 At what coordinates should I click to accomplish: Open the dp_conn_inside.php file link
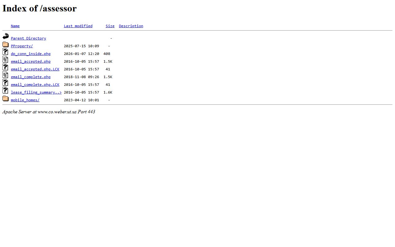tap(31, 54)
